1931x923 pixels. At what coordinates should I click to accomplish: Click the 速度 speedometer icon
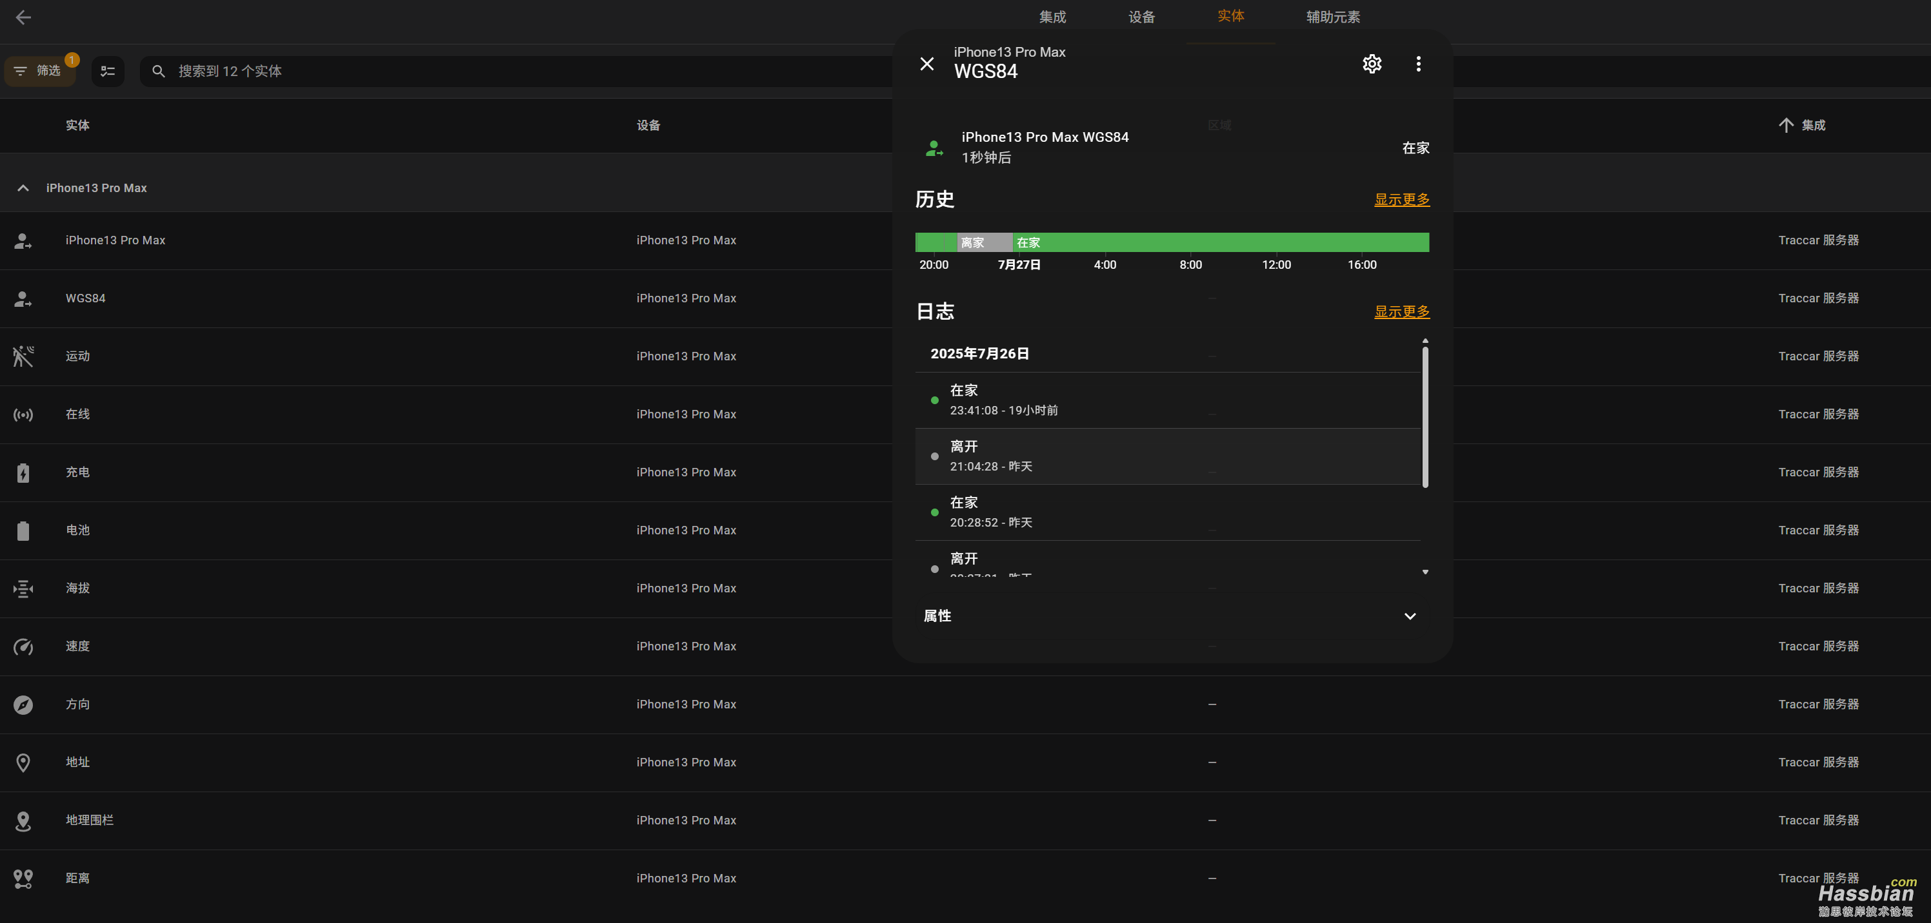[23, 646]
